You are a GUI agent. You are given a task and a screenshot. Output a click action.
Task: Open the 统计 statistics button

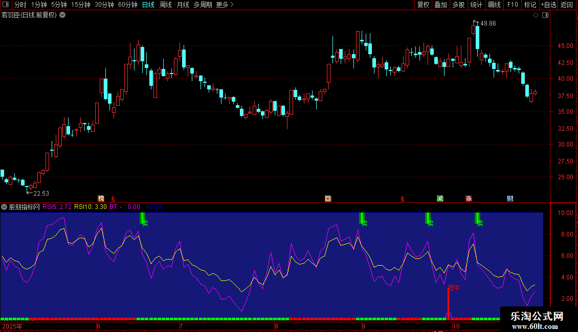point(476,5)
